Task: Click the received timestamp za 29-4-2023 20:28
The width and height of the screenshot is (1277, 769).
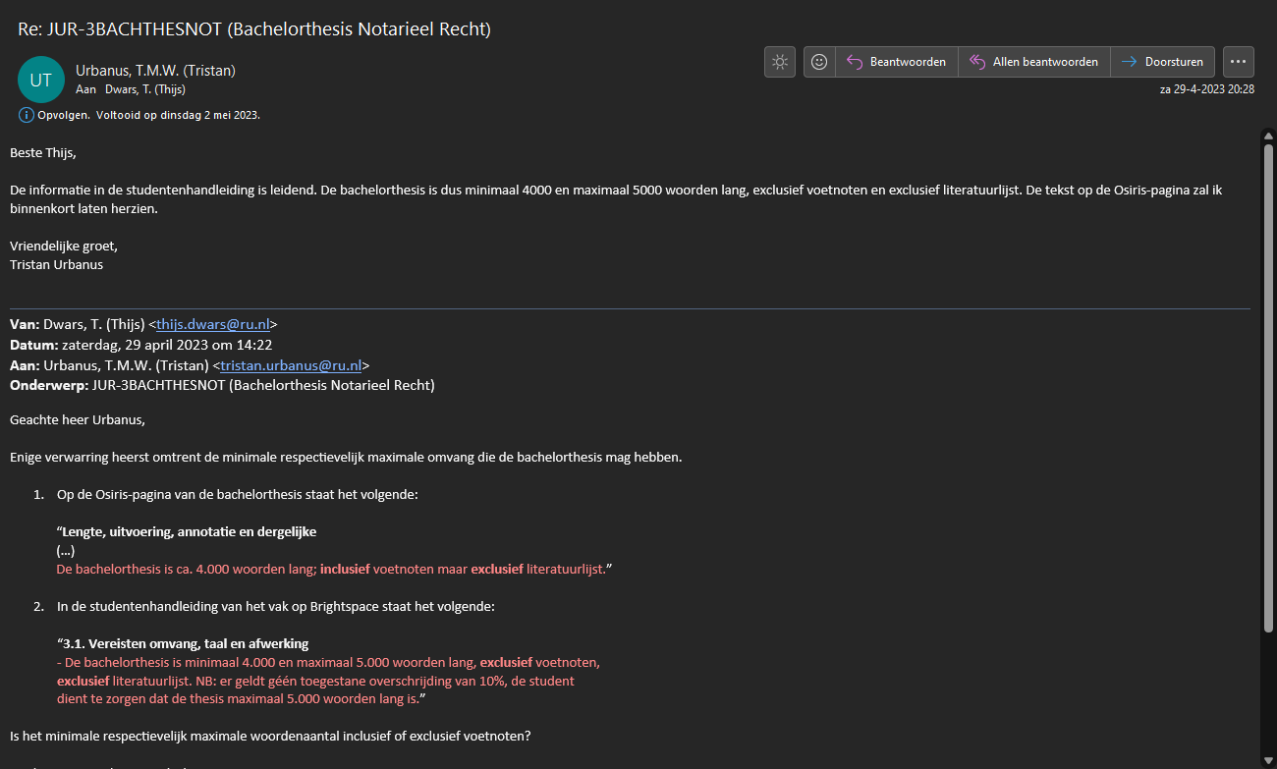Action: point(1206,88)
